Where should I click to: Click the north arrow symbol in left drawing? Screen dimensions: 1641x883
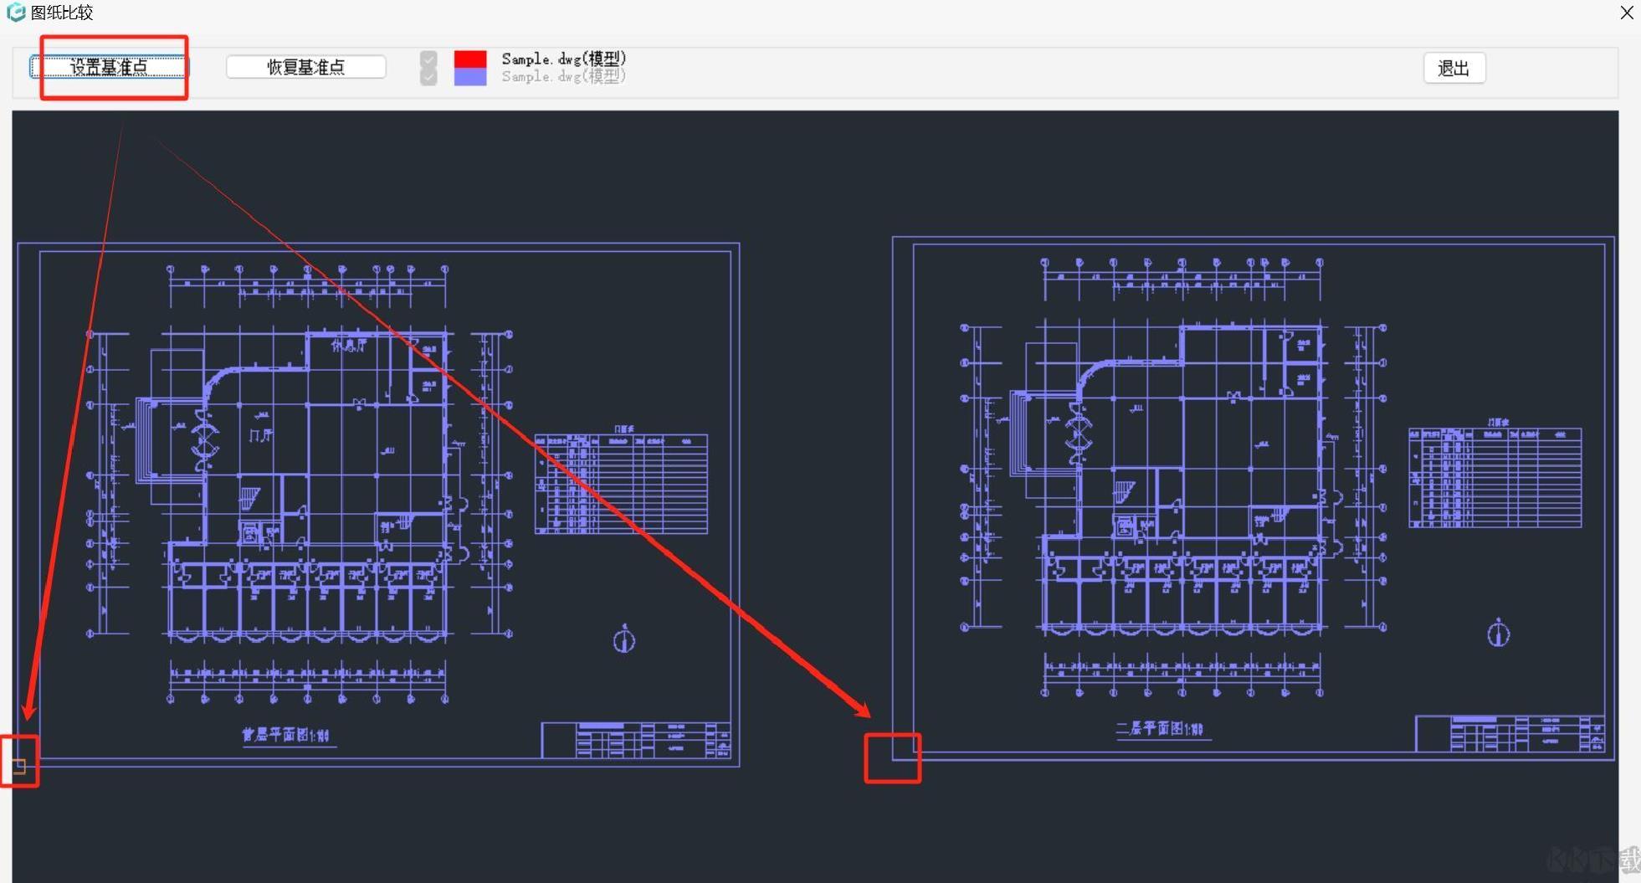(624, 639)
